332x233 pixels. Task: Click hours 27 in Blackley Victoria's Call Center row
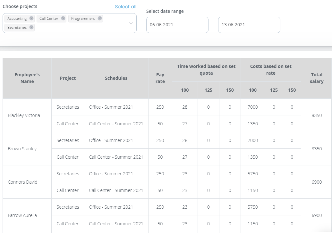coord(185,124)
